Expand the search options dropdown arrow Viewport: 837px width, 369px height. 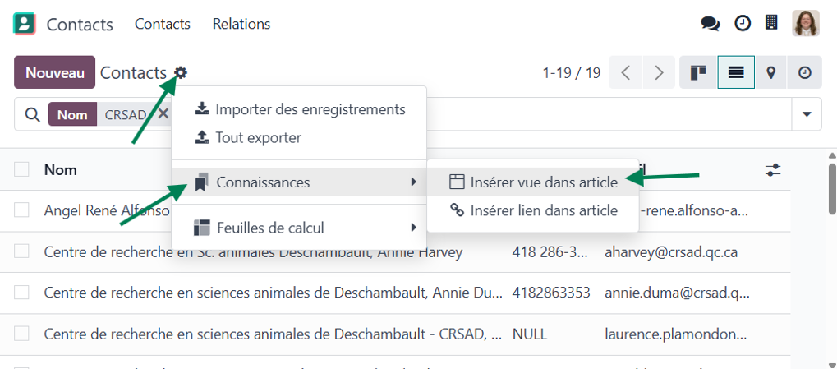coord(807,113)
